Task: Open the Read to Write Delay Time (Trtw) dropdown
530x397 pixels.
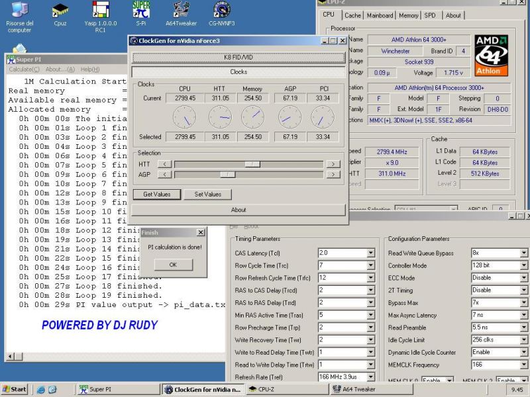Action: coord(371,365)
